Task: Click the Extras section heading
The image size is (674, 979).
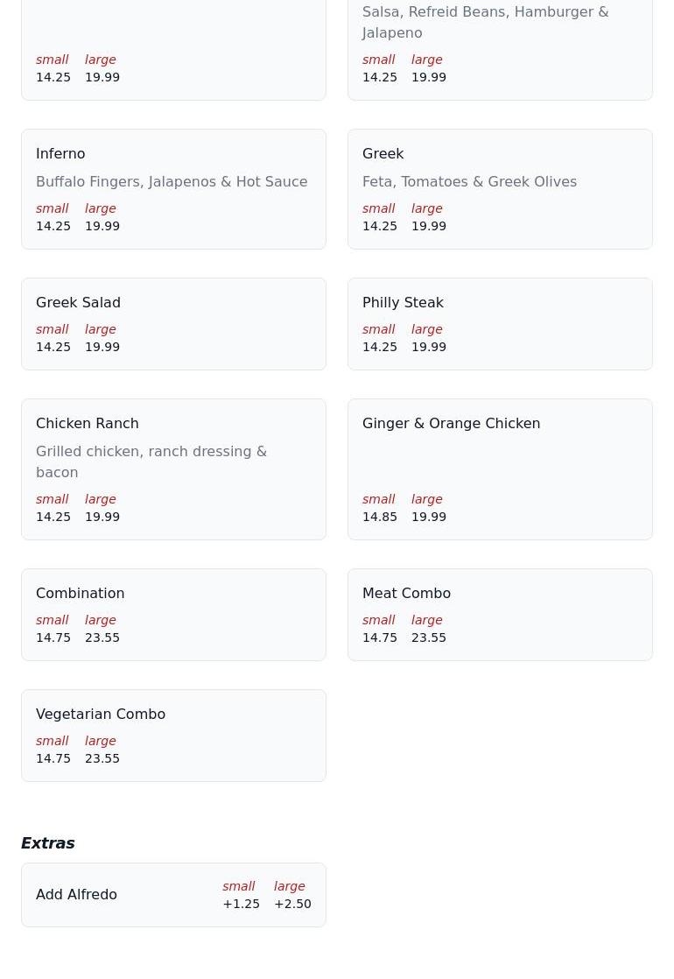Action: 47,842
